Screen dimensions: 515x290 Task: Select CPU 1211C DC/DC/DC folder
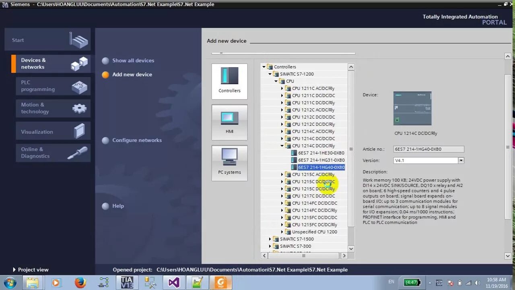(x=313, y=95)
